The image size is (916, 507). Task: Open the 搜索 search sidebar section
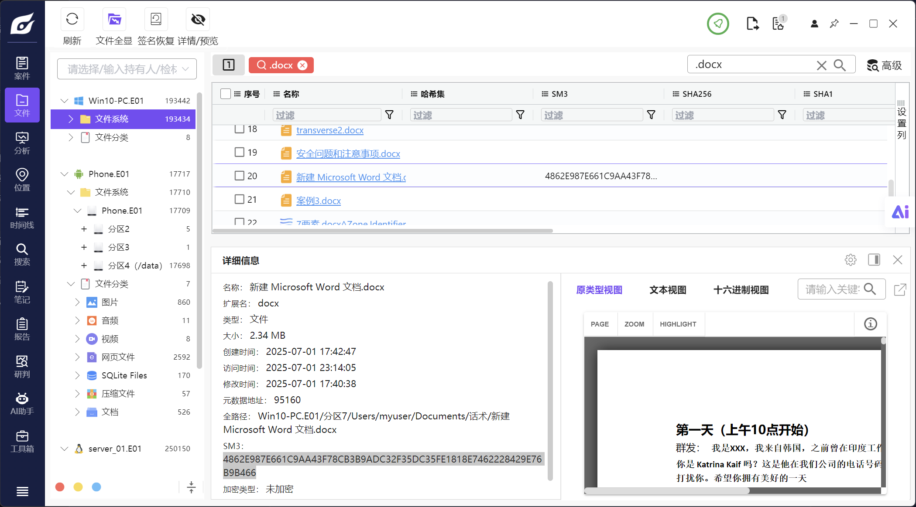[x=22, y=255]
